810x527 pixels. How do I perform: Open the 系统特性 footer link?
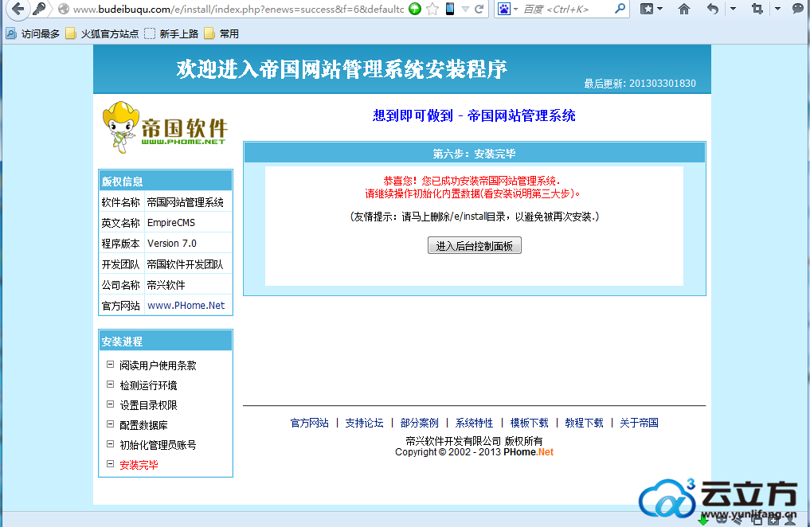(474, 423)
